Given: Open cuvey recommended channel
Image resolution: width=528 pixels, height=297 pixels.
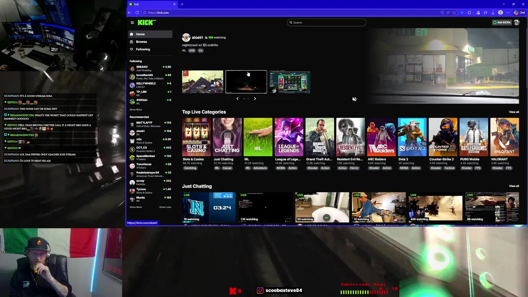Looking at the screenshot, I should 150,182.
